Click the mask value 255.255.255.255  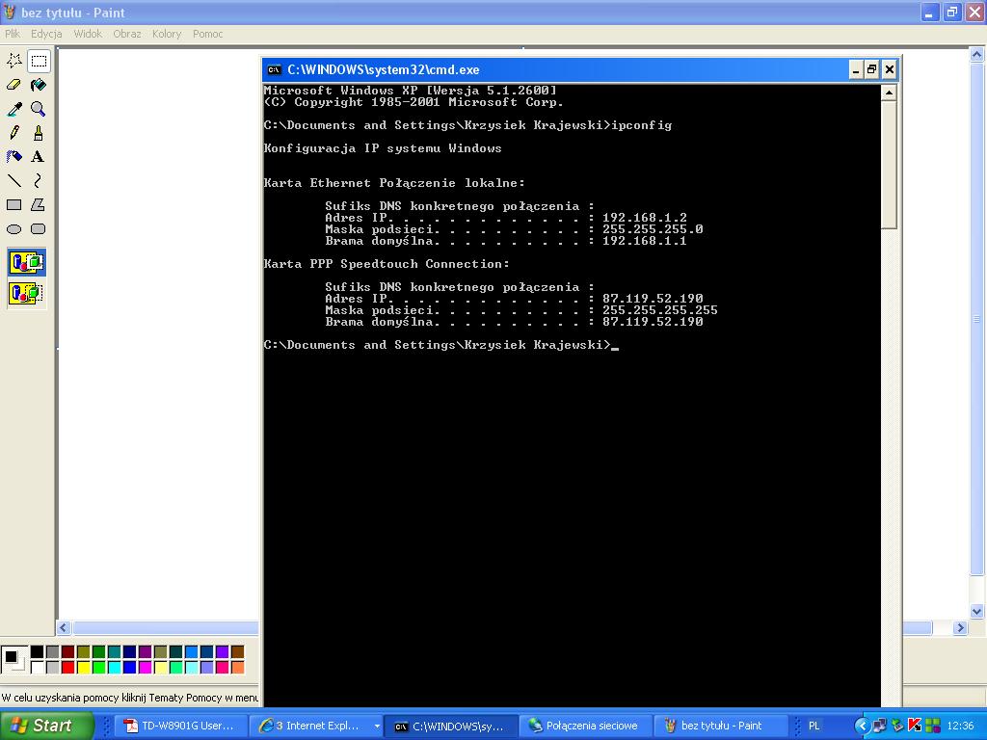[x=659, y=310]
